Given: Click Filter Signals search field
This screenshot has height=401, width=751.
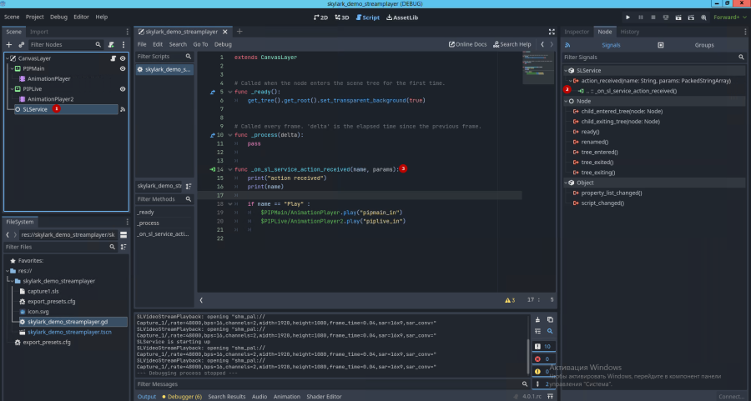Looking at the screenshot, I should 654,58.
